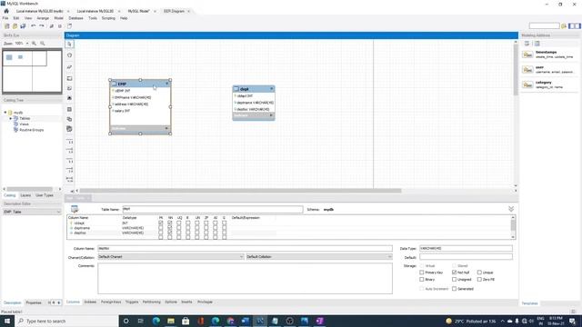Click the zoom in magnifier icon
This screenshot has height=327, width=582.
(x=35, y=44)
